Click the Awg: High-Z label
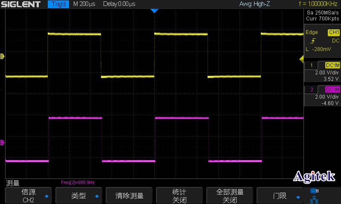Image resolution: width=341 pixels, height=204 pixels. tap(254, 4)
